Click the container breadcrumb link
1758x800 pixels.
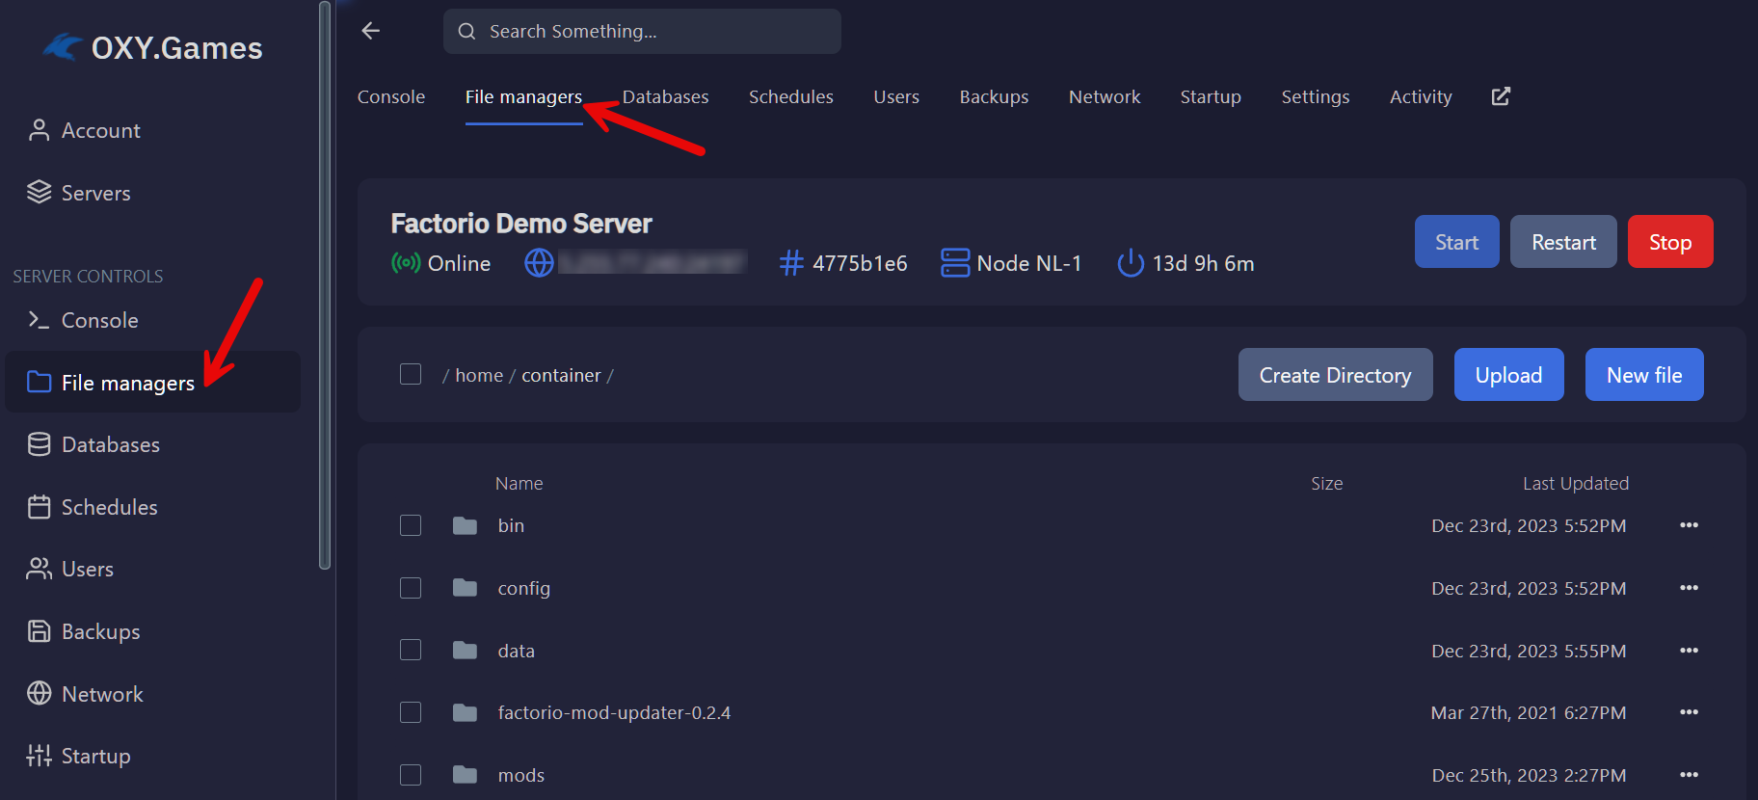[561, 375]
